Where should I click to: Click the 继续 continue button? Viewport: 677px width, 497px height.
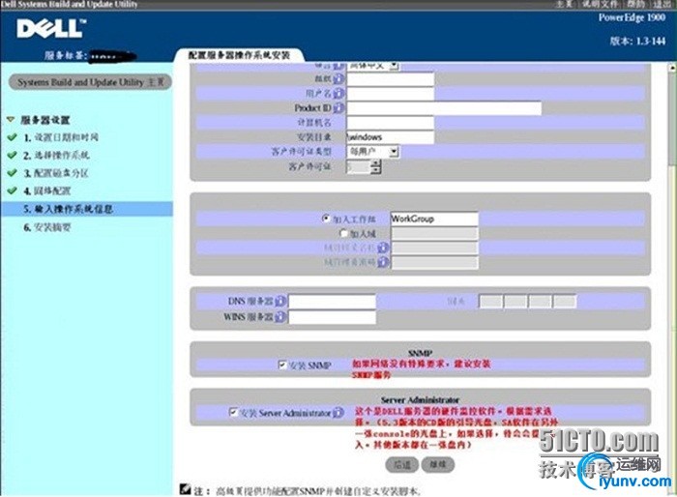[x=438, y=465]
